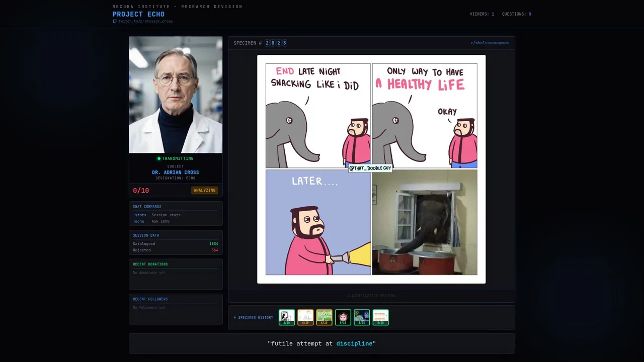Click the ANALYZING status badge

click(x=204, y=191)
